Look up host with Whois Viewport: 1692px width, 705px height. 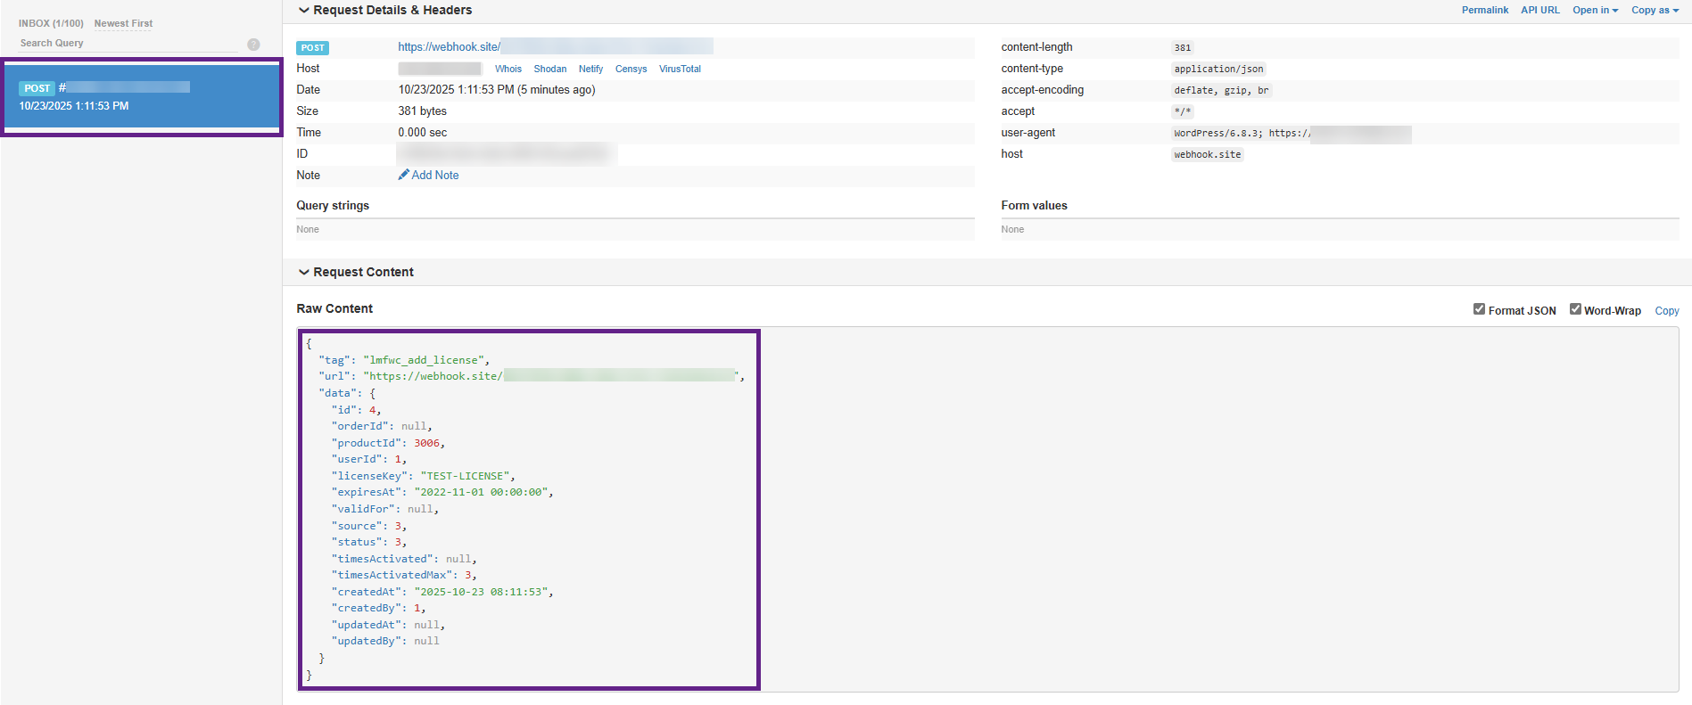click(508, 70)
